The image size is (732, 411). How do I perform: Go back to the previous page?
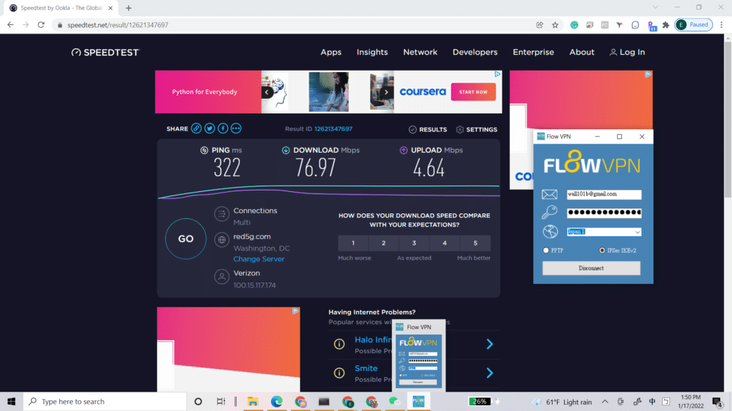pos(10,25)
